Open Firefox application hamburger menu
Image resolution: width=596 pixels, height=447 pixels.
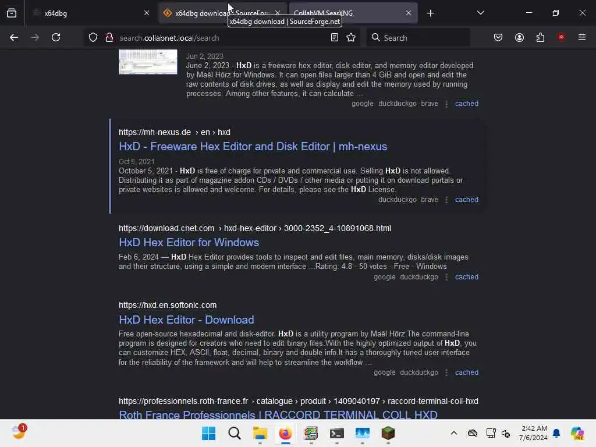click(582, 38)
